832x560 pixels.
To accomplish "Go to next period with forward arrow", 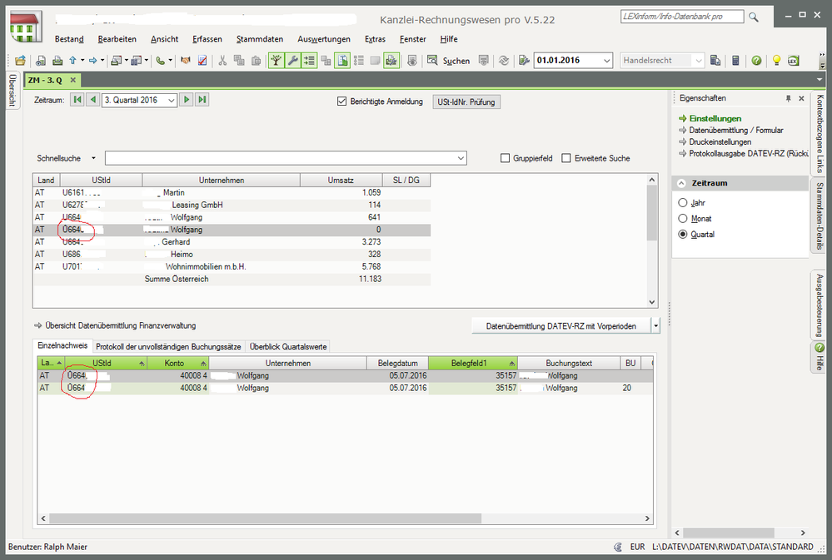I will tap(187, 100).
